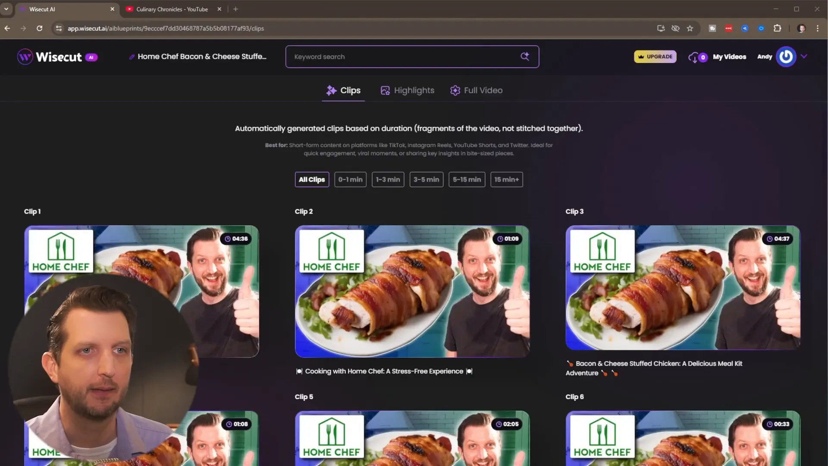Image resolution: width=828 pixels, height=466 pixels.
Task: Filter clips by 0-1 min
Action: 350,179
